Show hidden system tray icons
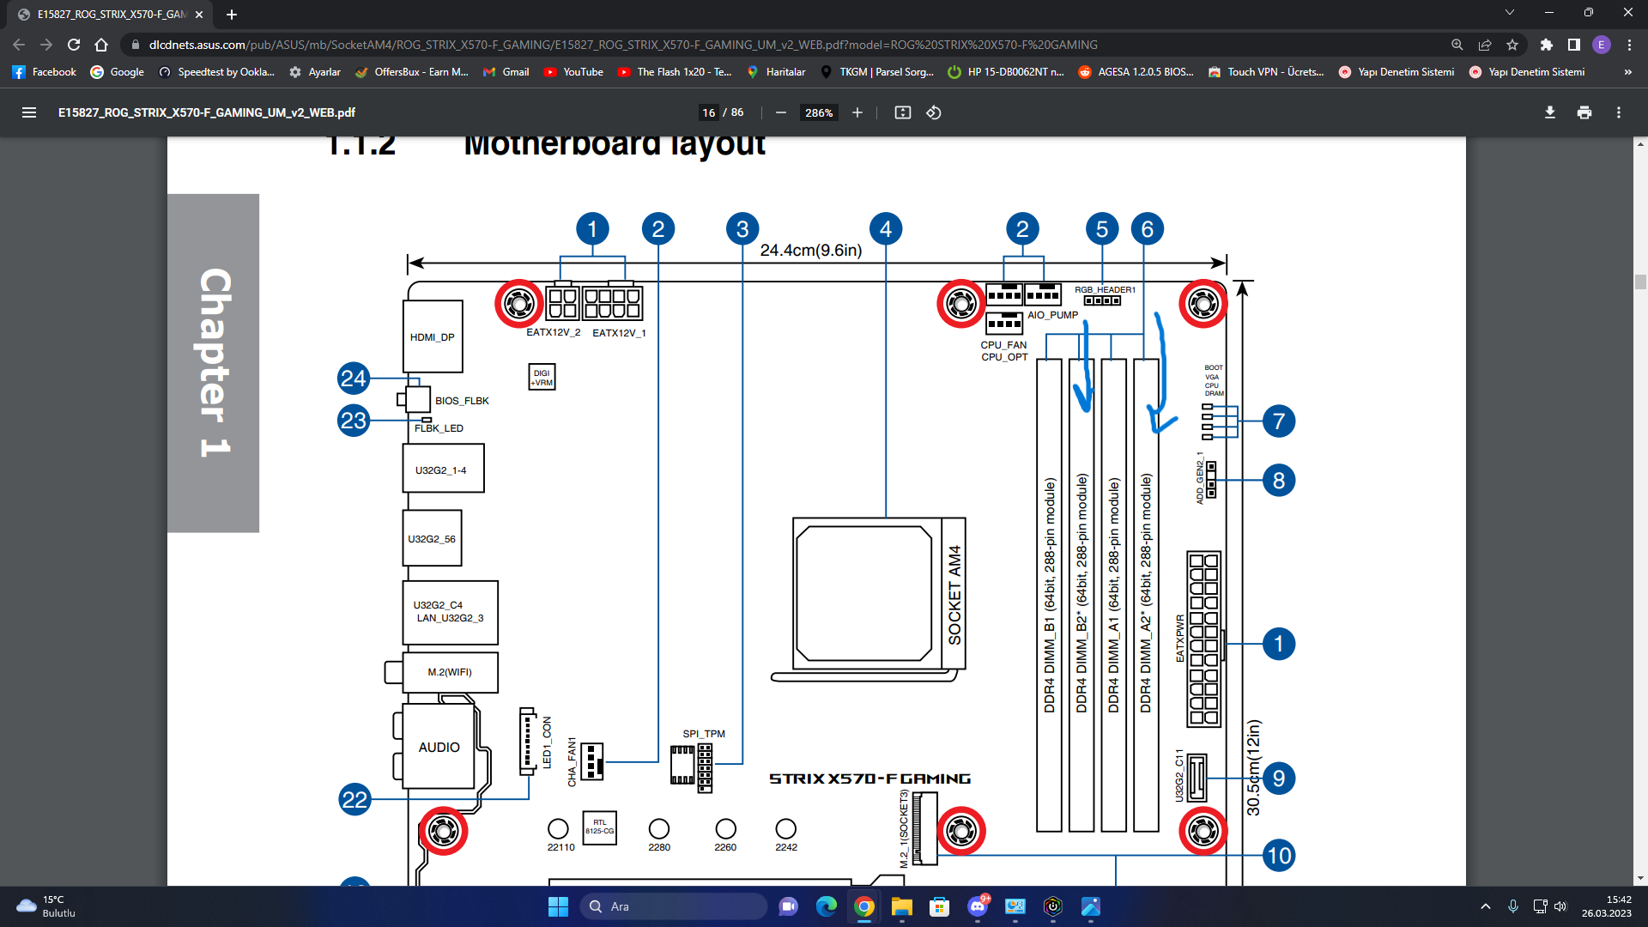 click(x=1485, y=906)
